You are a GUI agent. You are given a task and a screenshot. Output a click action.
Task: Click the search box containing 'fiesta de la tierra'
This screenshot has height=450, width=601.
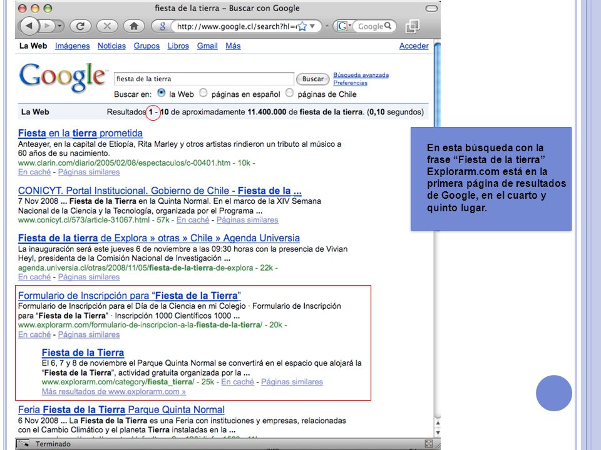[204, 79]
